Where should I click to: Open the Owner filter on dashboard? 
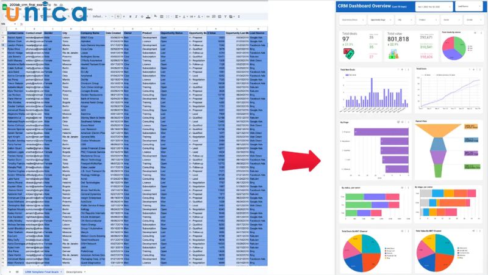[451, 20]
